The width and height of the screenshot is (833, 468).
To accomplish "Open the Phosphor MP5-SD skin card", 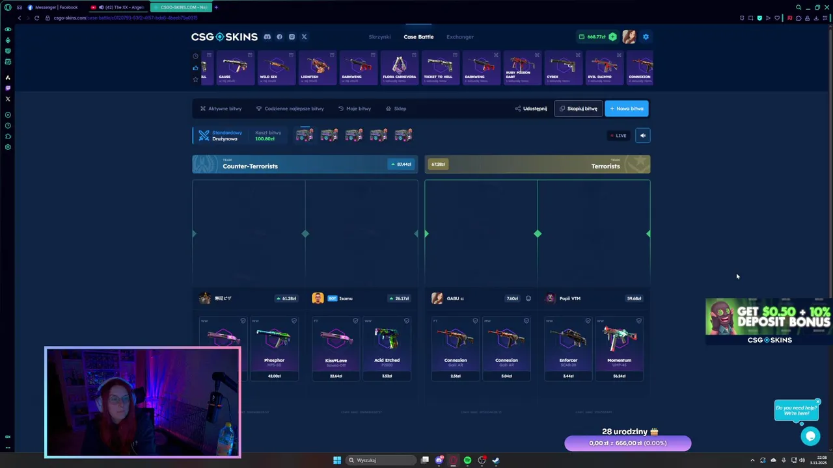I will point(274,348).
